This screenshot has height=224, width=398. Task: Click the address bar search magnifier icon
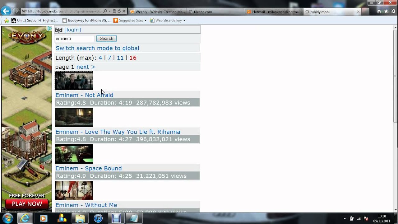pyautogui.click(x=105, y=12)
